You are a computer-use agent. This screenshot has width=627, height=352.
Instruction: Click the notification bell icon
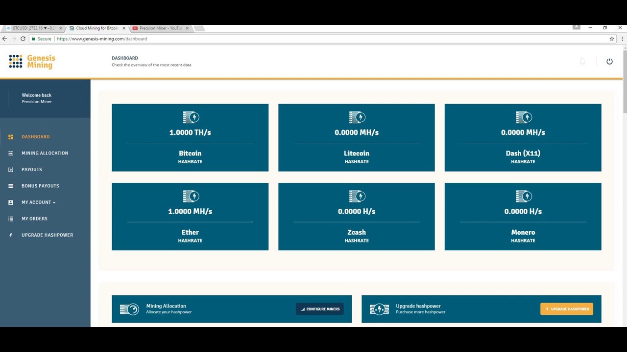click(582, 62)
